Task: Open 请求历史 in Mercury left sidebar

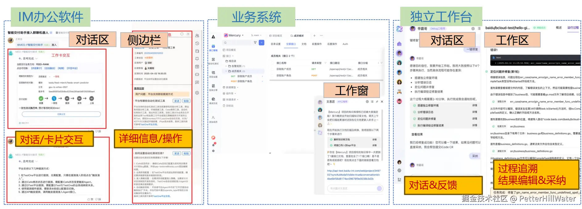Action: click(x=213, y=101)
